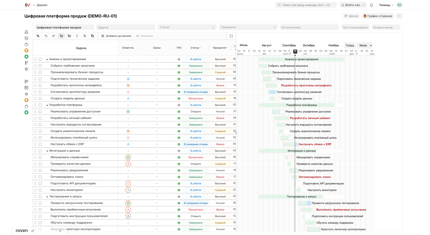The width and height of the screenshot is (430, 235).
Task: Open the building icon in left sidebar
Action: [26, 32]
